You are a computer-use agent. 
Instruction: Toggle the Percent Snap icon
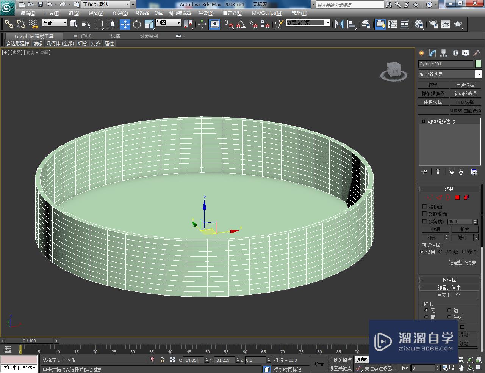pos(253,24)
